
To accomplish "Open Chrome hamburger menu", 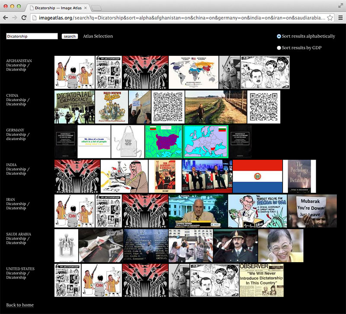I will (x=340, y=18).
